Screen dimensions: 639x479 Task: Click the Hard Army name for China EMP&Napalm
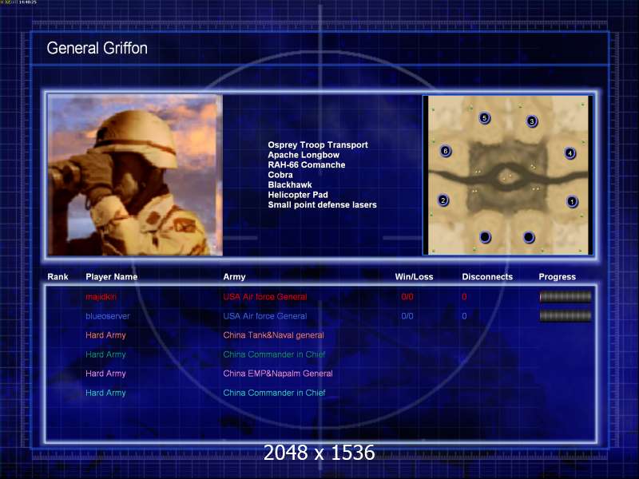(105, 374)
